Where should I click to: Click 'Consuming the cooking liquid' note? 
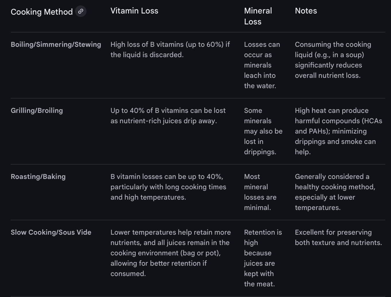pyautogui.click(x=333, y=60)
